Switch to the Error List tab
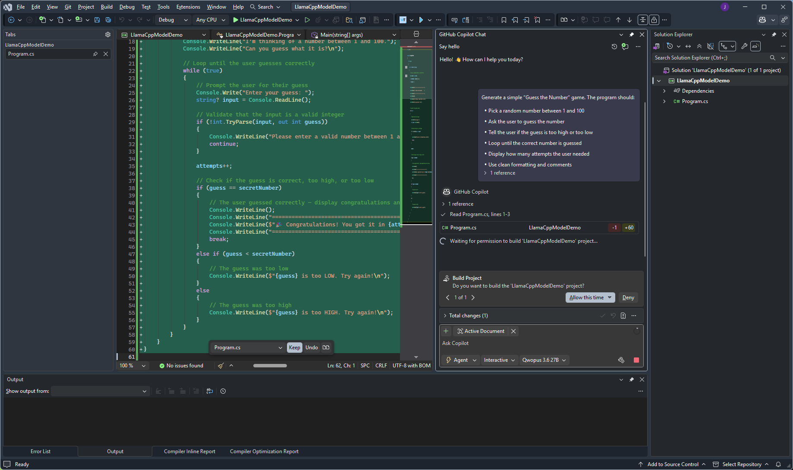793x470 pixels. 41,451
